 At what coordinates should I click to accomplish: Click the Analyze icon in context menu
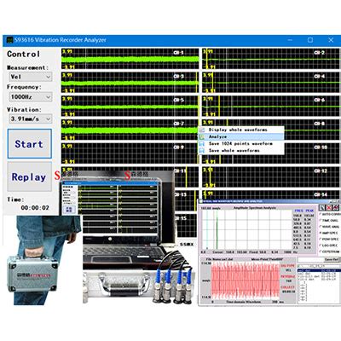point(202,136)
